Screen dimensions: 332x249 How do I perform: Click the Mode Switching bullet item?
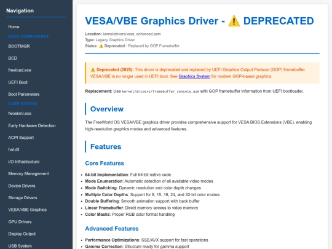(143, 188)
